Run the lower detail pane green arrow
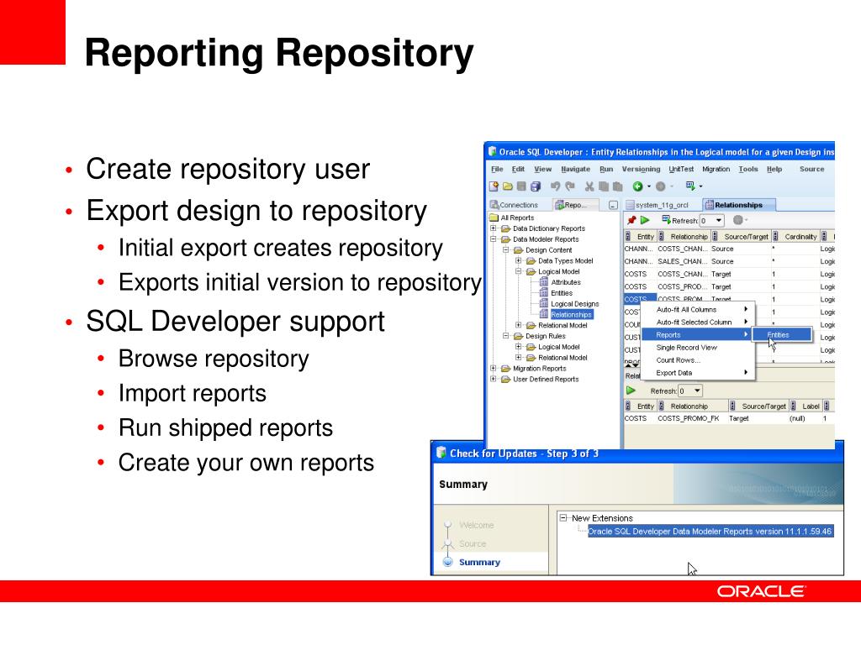Image resolution: width=861 pixels, height=645 pixels. (x=631, y=391)
